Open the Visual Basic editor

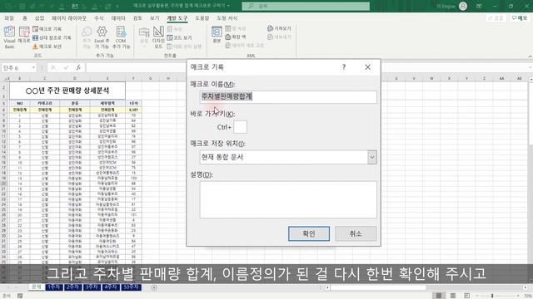[9, 37]
